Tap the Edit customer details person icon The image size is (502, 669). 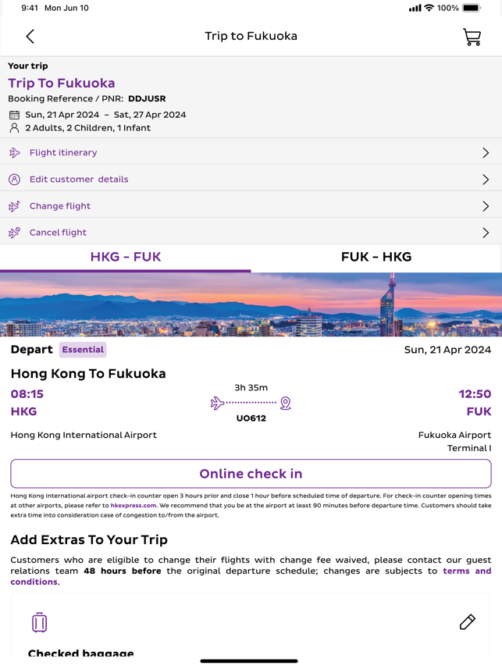coord(15,180)
